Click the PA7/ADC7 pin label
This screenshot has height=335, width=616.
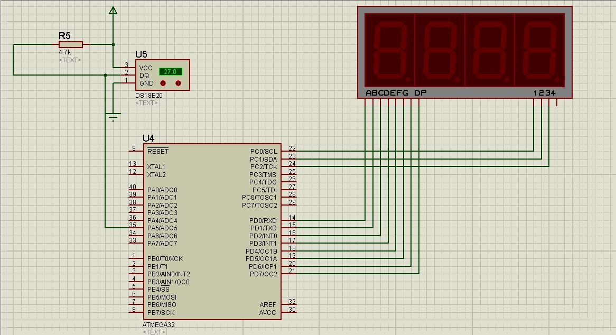click(x=162, y=244)
